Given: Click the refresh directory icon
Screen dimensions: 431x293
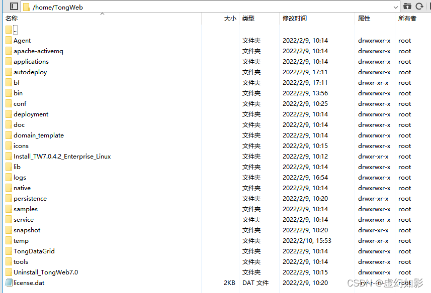Looking at the screenshot, I should (419, 7).
